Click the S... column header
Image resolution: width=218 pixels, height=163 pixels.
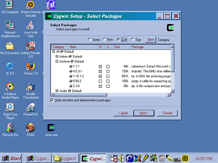[x=109, y=47]
